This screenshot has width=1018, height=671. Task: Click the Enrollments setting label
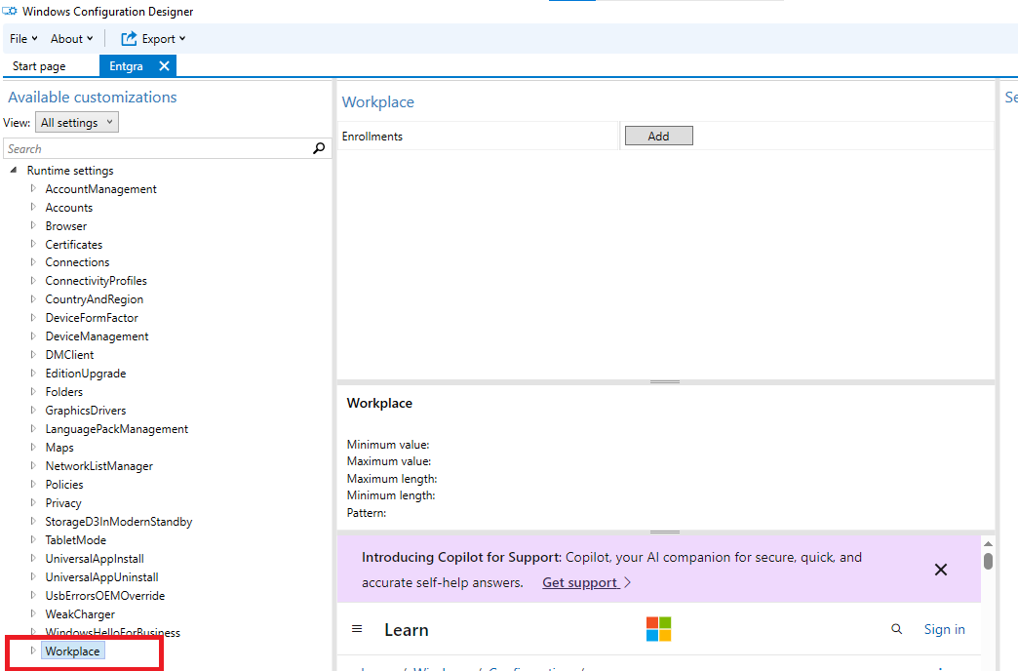(x=372, y=137)
